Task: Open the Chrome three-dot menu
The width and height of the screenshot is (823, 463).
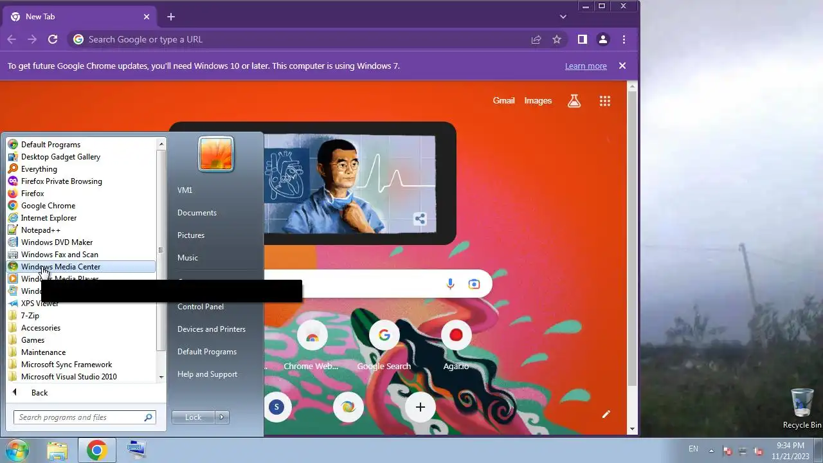Action: tap(624, 39)
